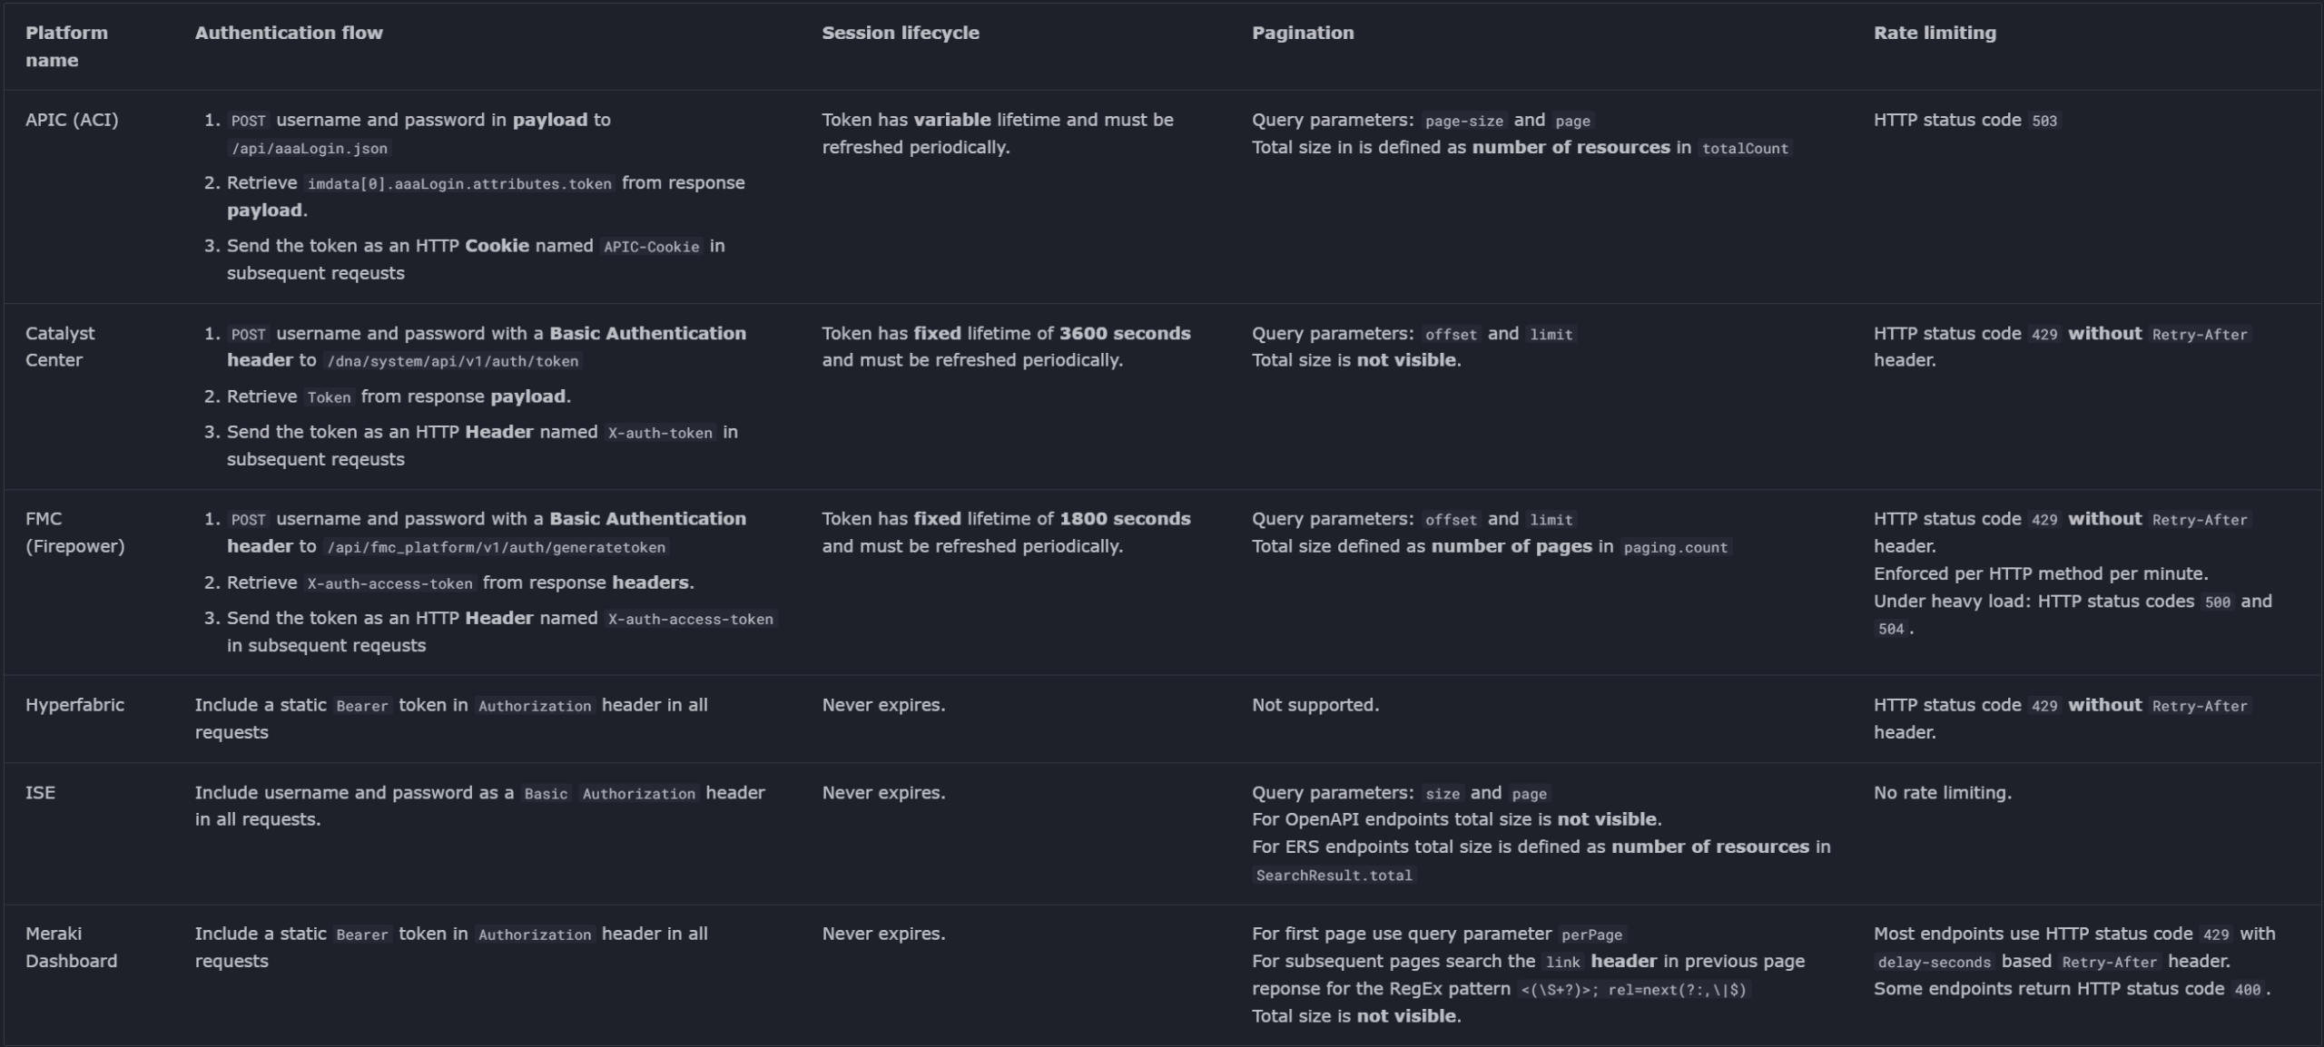The image size is (2324, 1047).
Task: Select the APIC (ACI) platform cell
Action: [72, 120]
